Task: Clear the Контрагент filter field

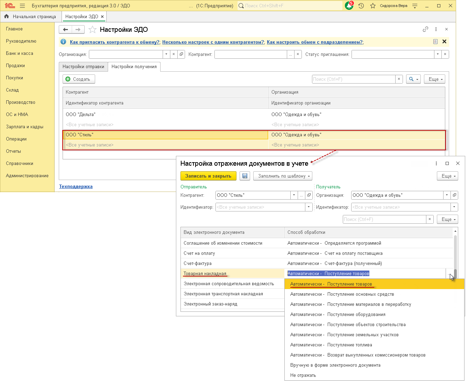Action: [298, 54]
